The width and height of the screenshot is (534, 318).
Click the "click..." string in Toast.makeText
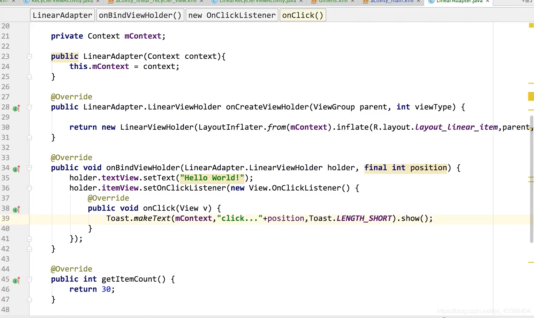click(x=240, y=218)
